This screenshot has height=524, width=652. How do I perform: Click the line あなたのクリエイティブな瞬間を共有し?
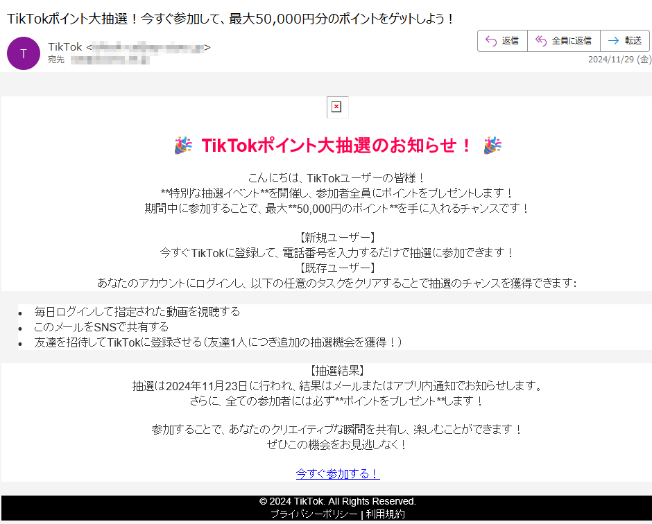point(337,430)
